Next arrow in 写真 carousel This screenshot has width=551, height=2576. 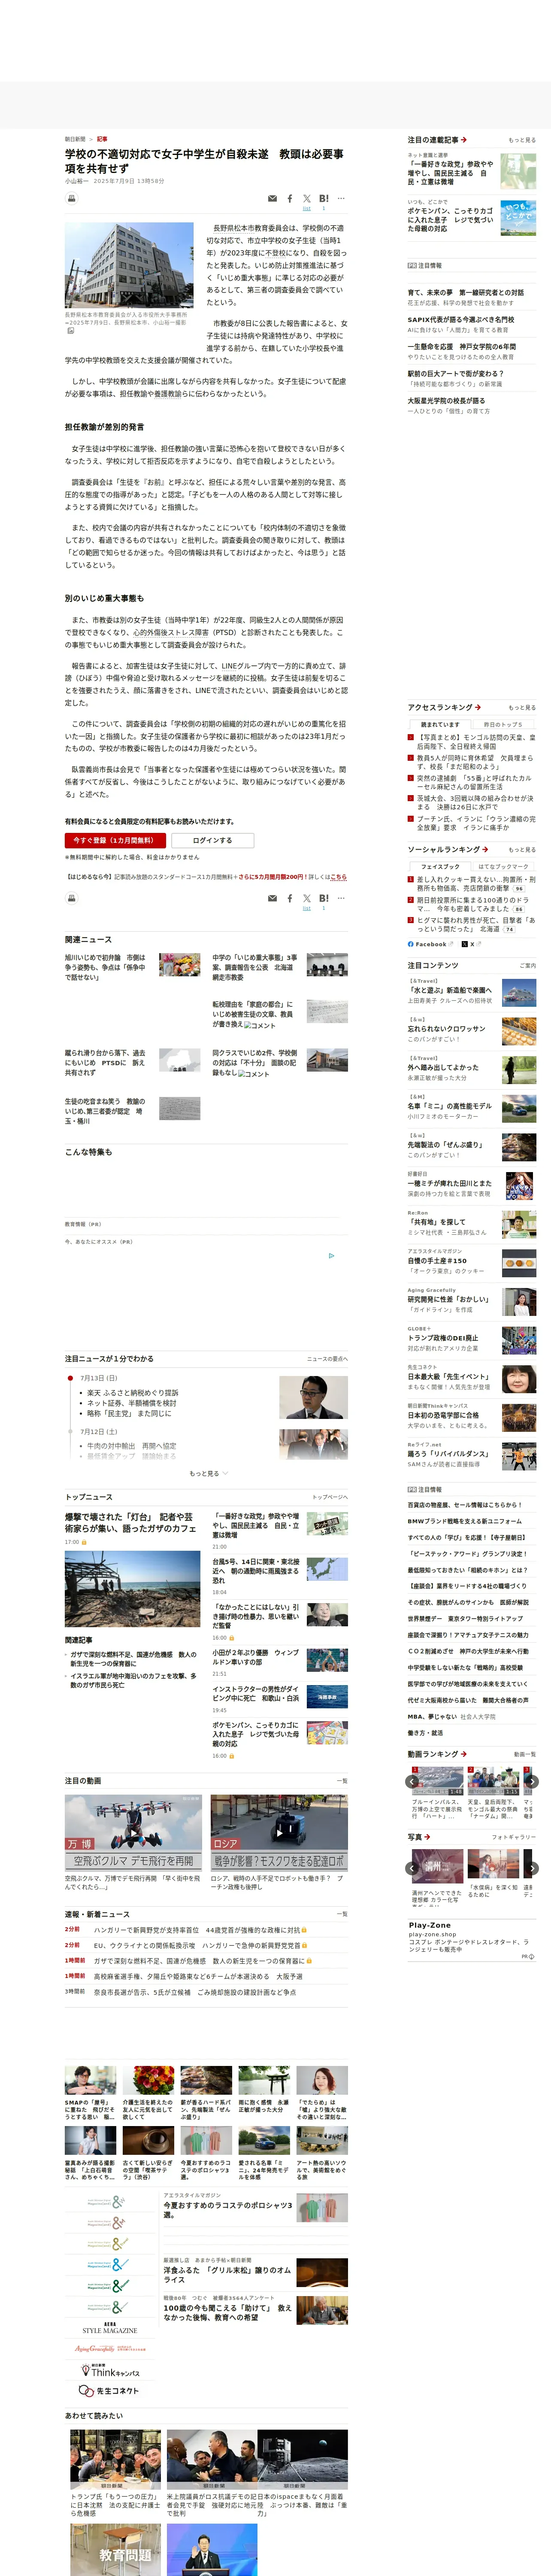(x=532, y=1867)
